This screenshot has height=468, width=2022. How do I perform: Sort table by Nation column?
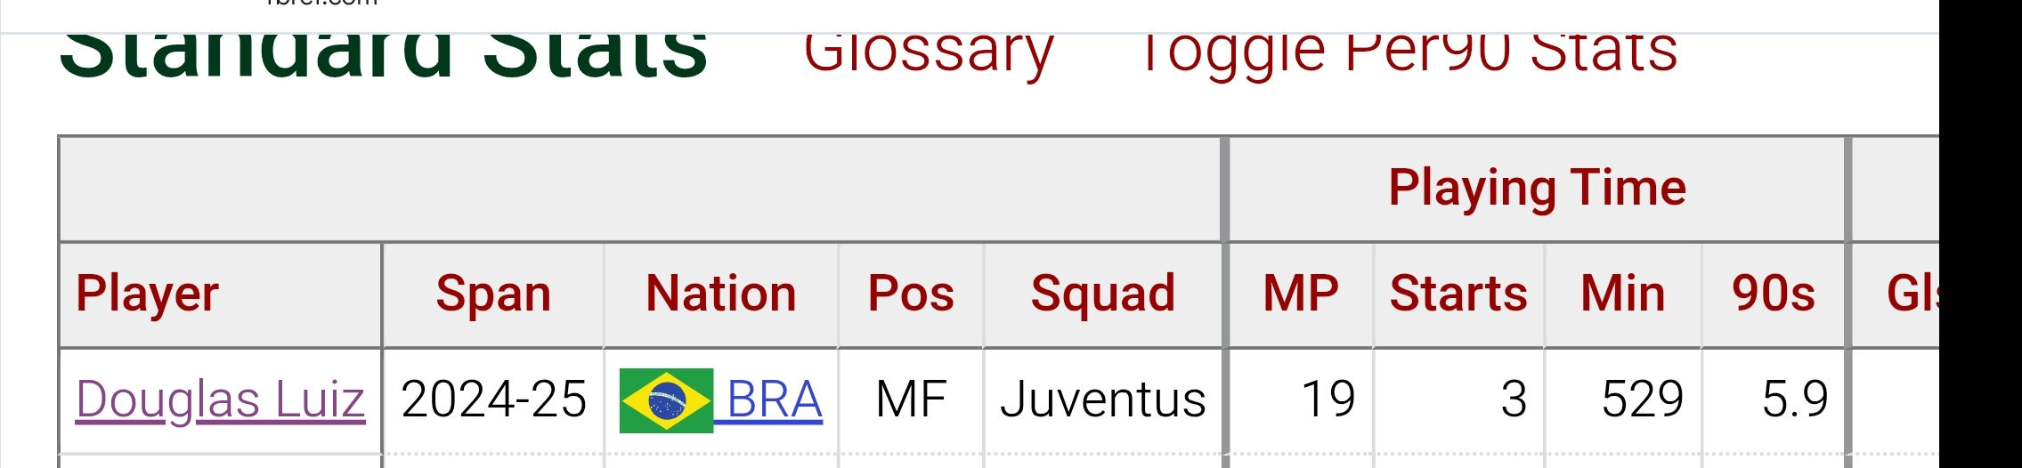pos(721,295)
